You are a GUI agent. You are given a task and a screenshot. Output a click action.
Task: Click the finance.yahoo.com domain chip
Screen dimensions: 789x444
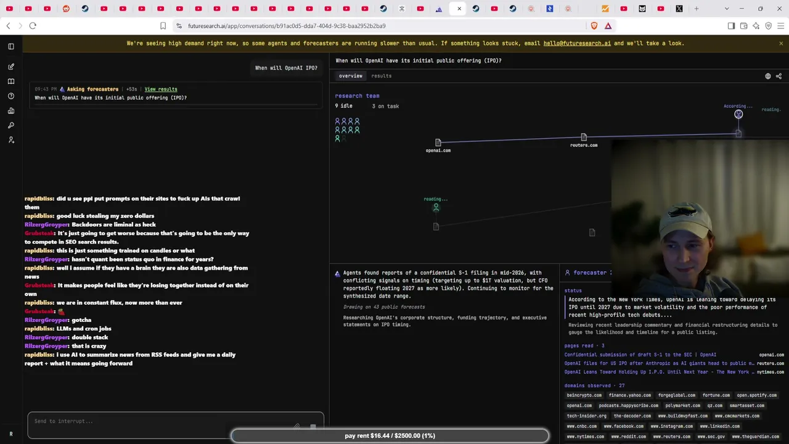coord(629,395)
